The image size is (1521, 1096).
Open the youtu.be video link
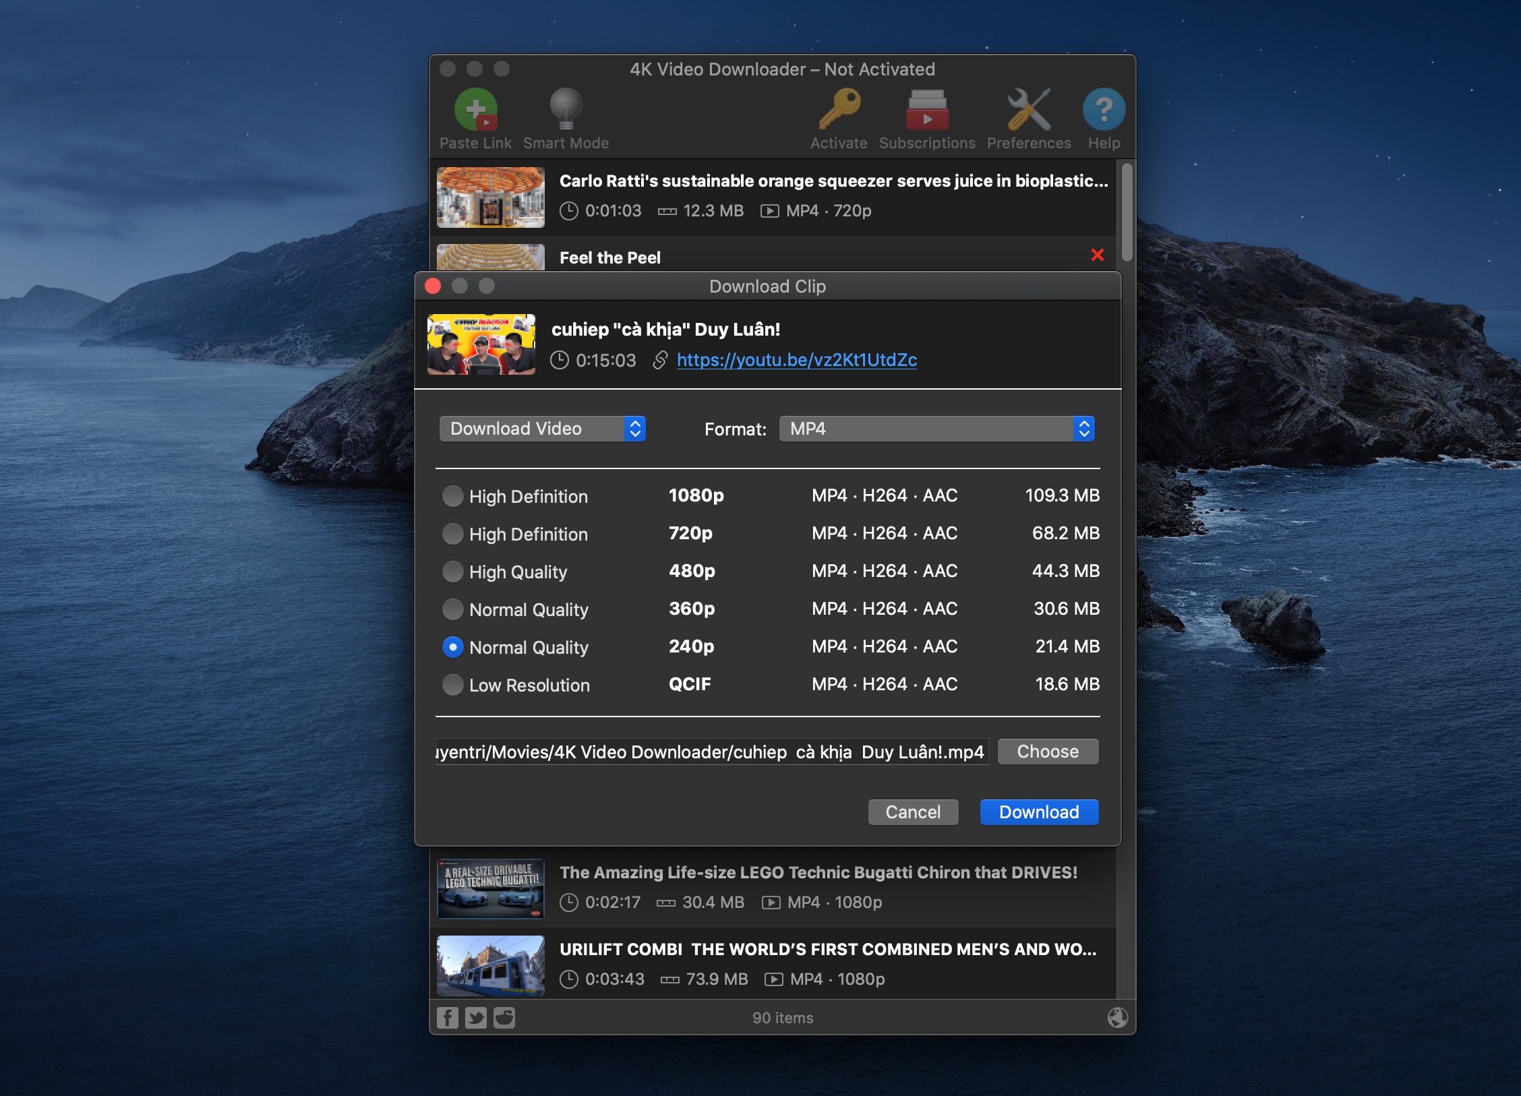tap(796, 360)
